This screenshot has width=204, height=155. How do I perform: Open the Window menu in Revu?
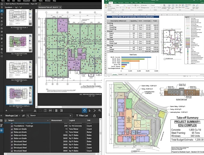[x=48, y=1]
